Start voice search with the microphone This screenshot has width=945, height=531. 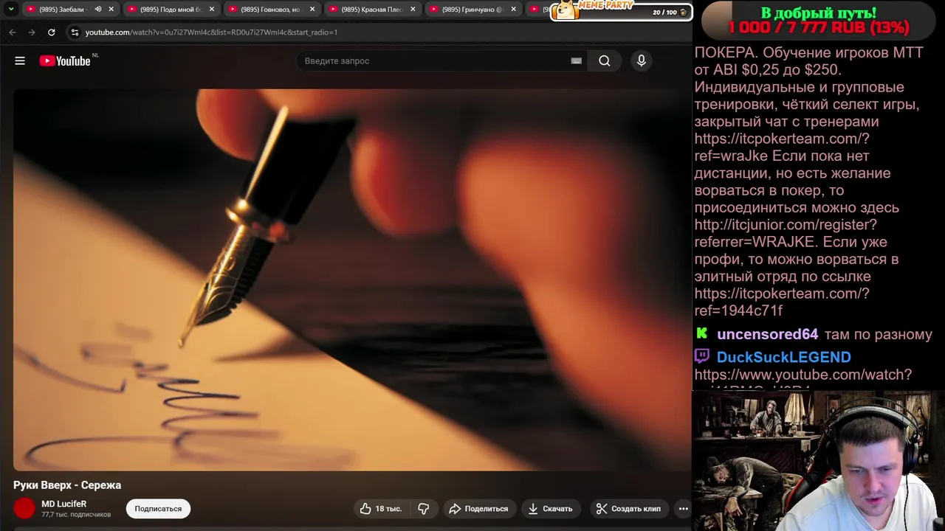(642, 61)
